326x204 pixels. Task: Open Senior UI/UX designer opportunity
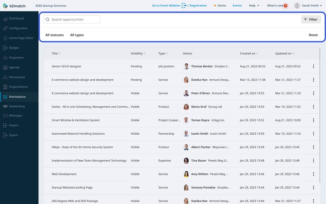tap(66, 66)
